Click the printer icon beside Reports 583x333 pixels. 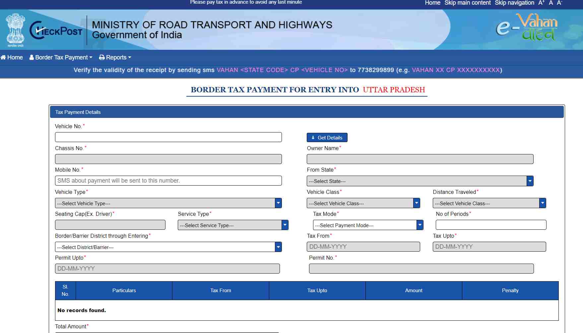(102, 57)
